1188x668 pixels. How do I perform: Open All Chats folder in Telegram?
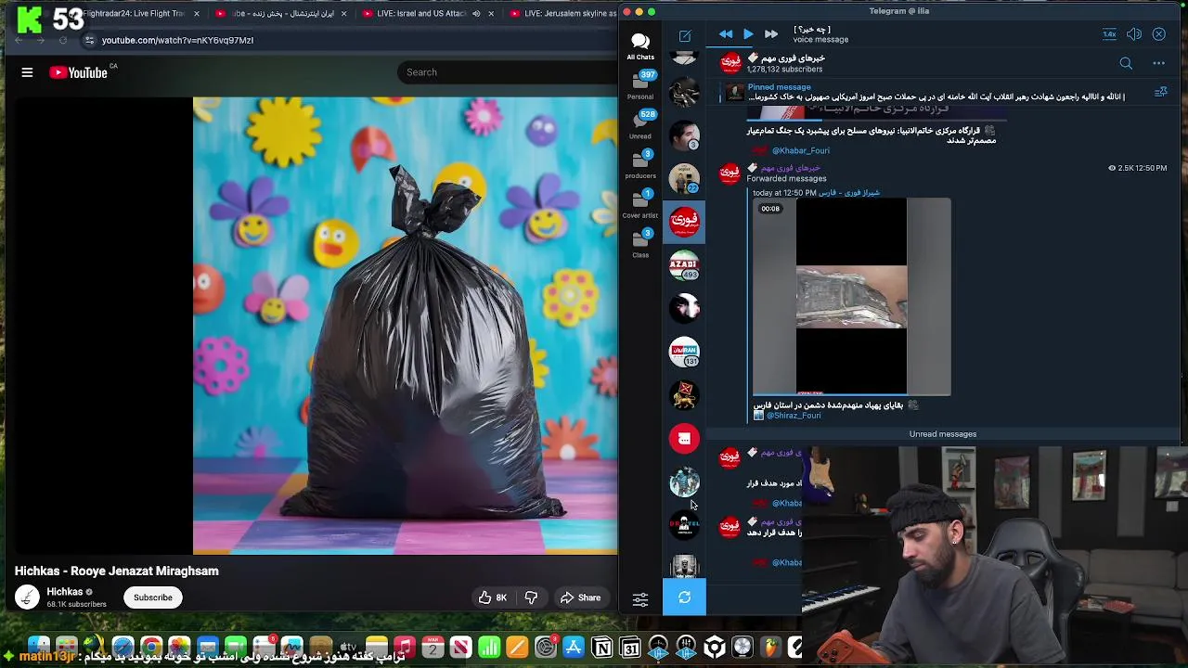tap(640, 45)
